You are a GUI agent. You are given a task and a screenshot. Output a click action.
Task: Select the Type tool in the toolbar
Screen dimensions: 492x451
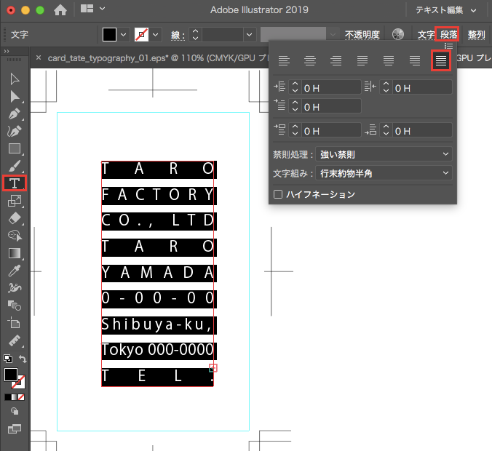(x=15, y=183)
